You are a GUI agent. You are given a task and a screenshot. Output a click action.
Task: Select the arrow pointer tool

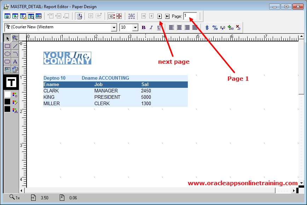coord(7,38)
